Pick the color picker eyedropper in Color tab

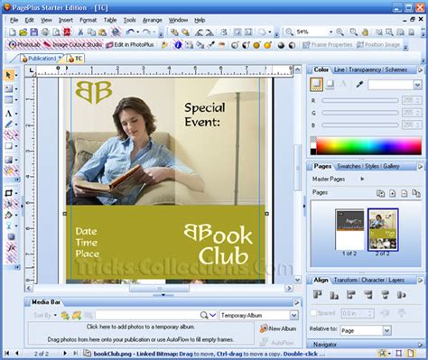pyautogui.click(x=359, y=85)
